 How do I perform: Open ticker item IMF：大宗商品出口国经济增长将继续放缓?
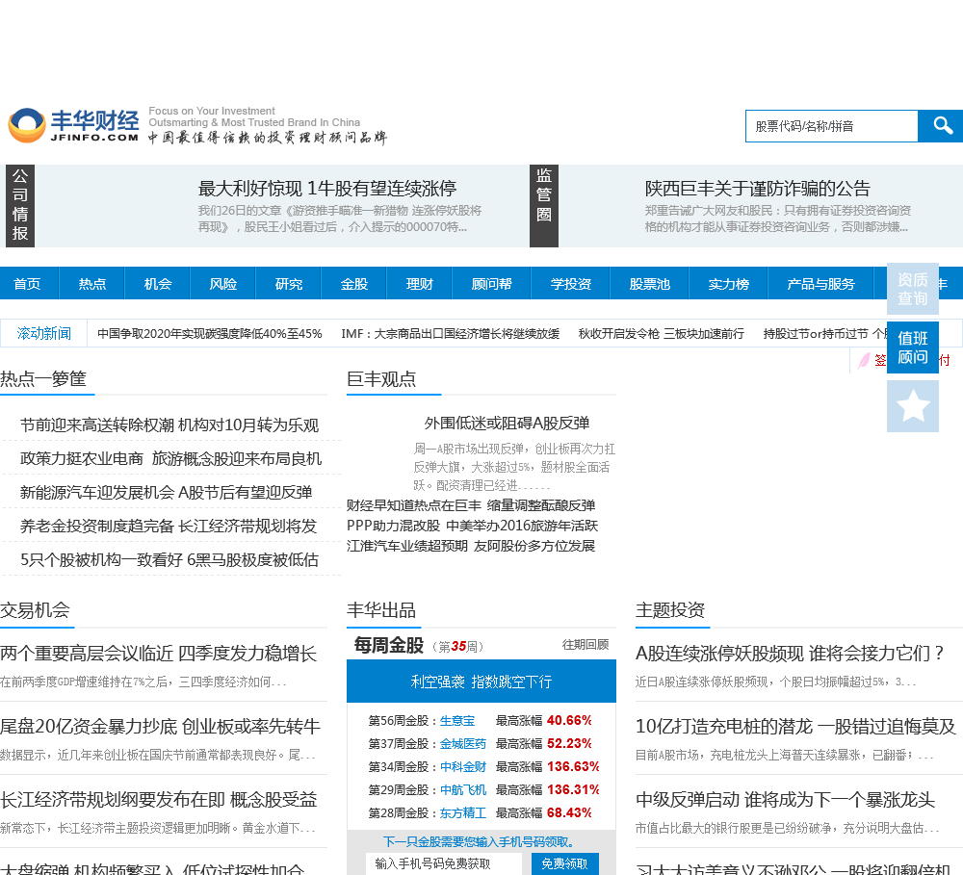(450, 333)
